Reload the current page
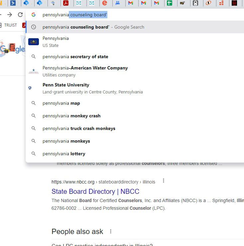244x246 pixels. [20, 15]
